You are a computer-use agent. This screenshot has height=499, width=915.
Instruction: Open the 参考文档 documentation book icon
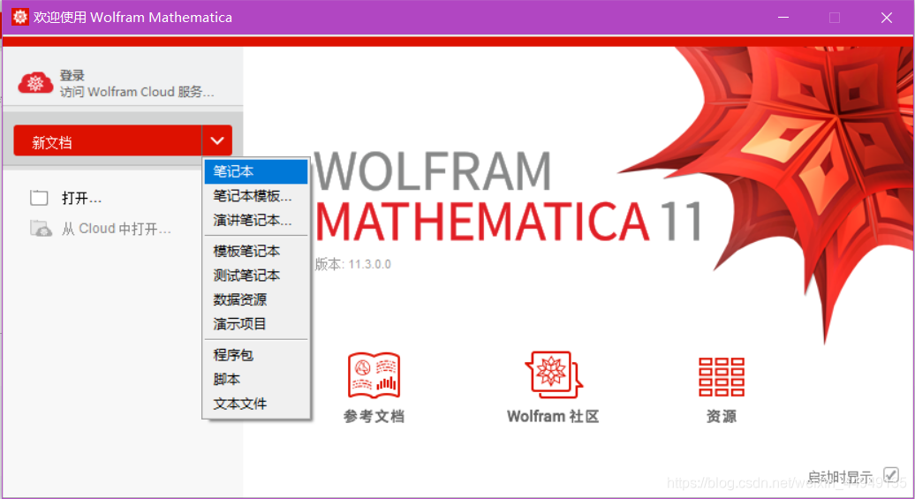[x=374, y=374]
